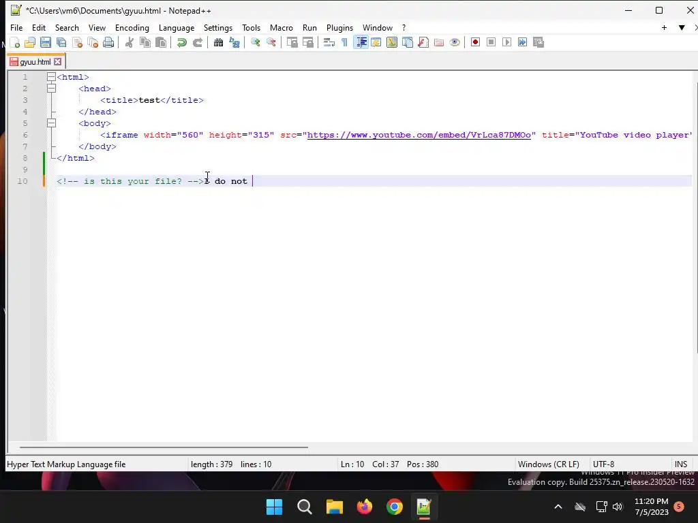Collapse the body fold marker on line 5
698x523 pixels.
(51, 123)
